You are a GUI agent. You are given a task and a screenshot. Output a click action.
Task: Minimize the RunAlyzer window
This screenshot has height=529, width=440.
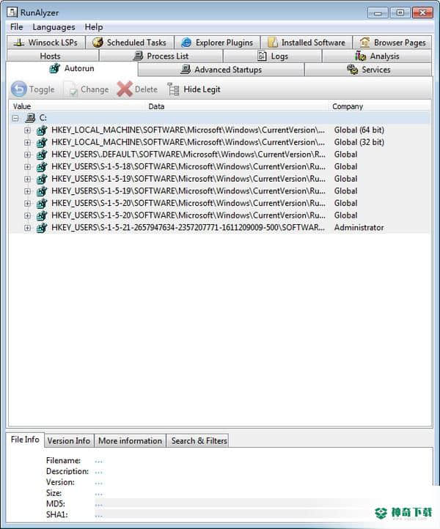378,12
